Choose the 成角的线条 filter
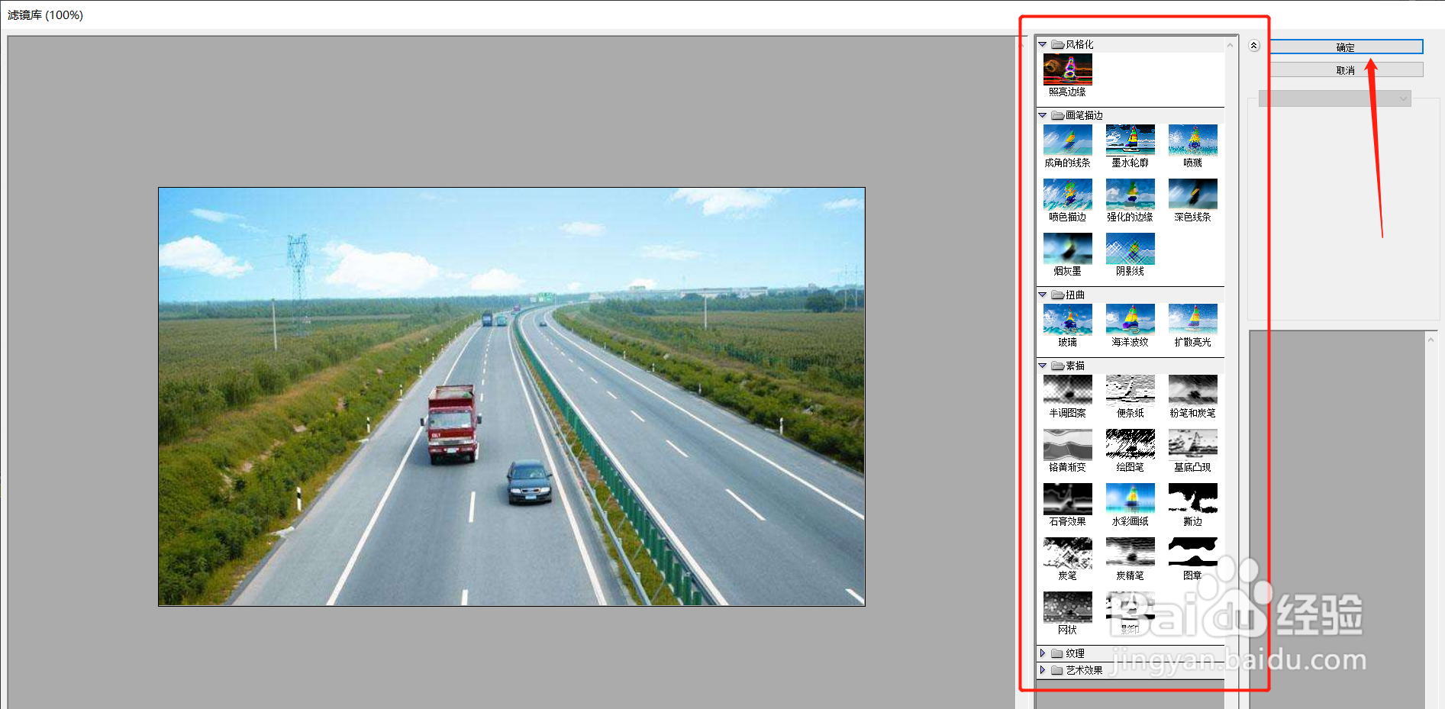Screen dimensions: 1445x709 click(1067, 140)
